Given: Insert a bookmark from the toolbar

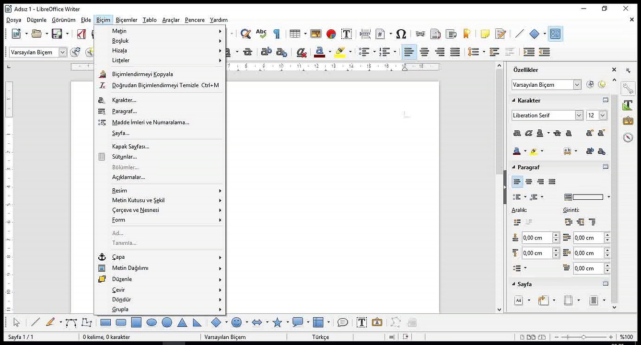Looking at the screenshot, I should 466,34.
